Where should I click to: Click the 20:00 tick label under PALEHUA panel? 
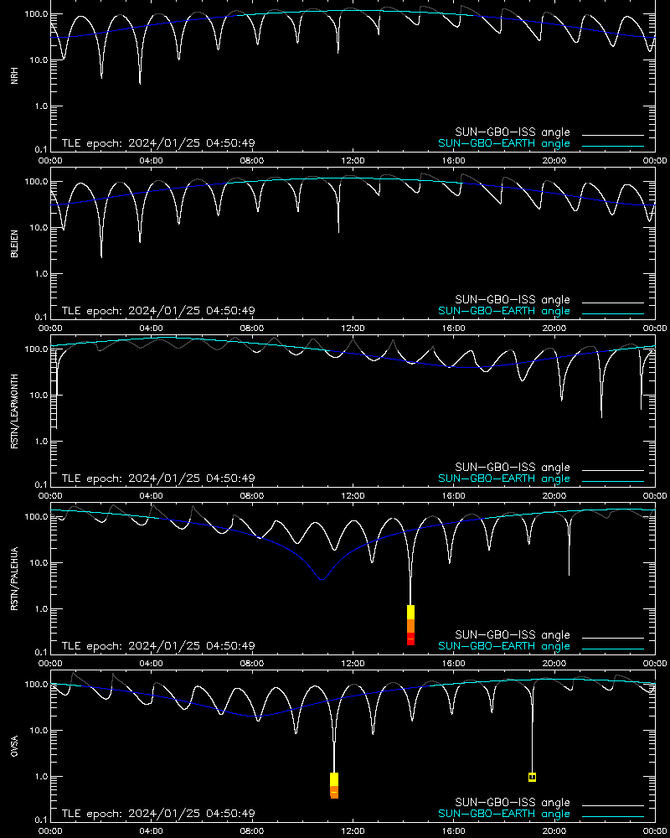[x=554, y=663]
